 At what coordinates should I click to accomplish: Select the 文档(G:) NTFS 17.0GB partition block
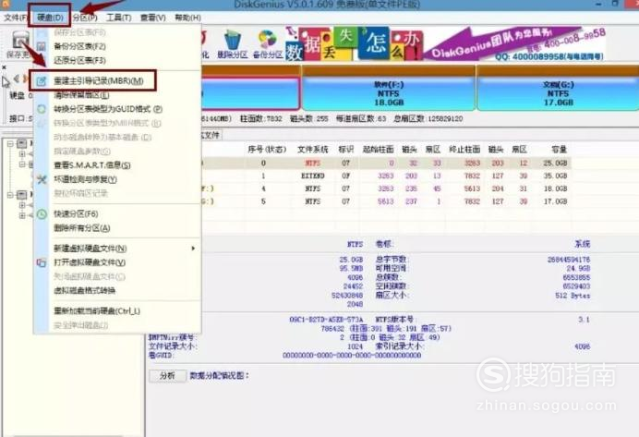[558, 93]
